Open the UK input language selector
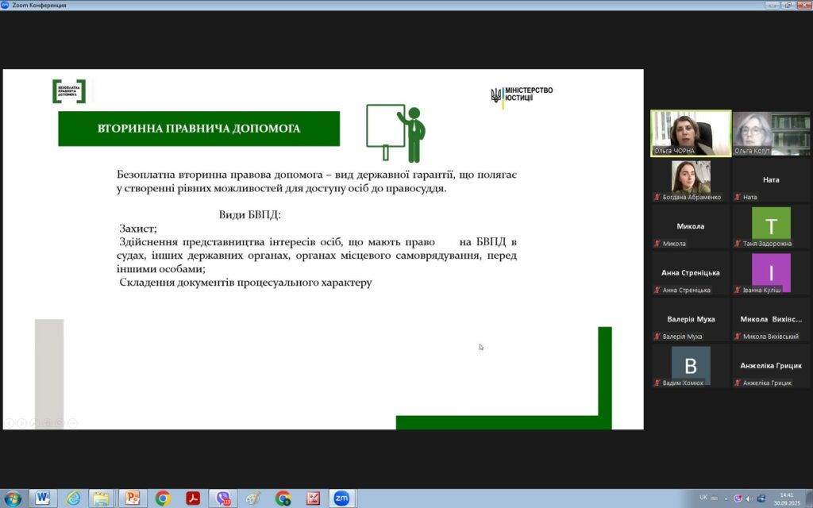Viewport: 813px width, 508px height. 703,498
